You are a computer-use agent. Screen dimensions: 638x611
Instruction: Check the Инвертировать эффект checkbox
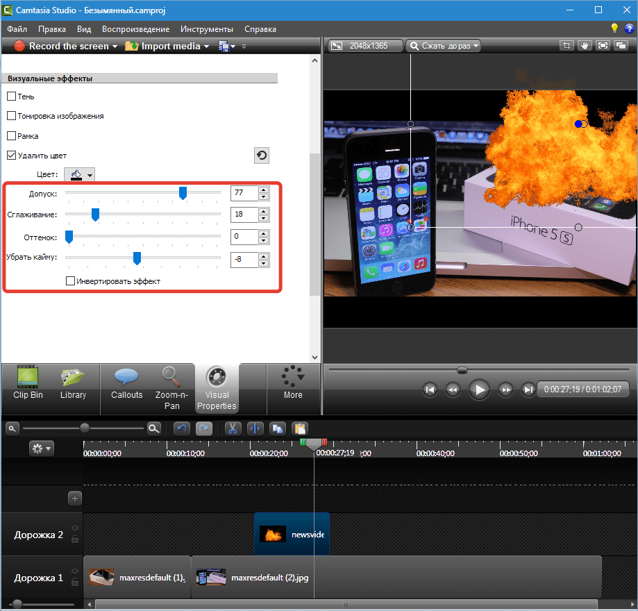tap(70, 281)
